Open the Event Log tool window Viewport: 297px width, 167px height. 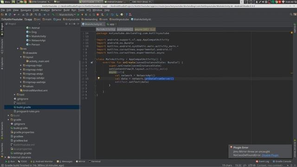pos(262,161)
